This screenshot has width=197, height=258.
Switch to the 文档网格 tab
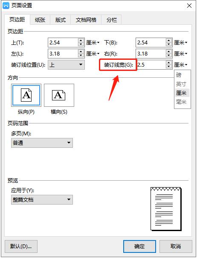pyautogui.click(x=86, y=20)
